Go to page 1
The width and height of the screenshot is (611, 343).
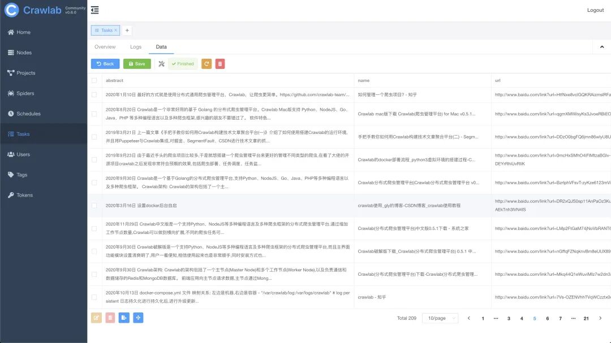[x=483, y=319]
